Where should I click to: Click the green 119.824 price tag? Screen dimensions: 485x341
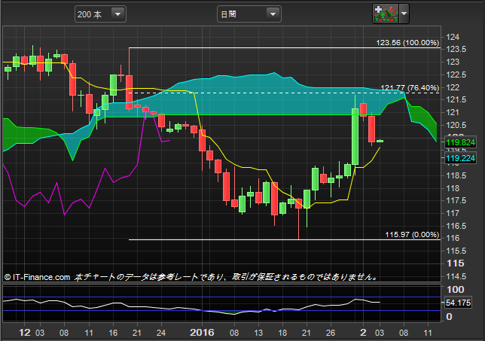(x=460, y=142)
